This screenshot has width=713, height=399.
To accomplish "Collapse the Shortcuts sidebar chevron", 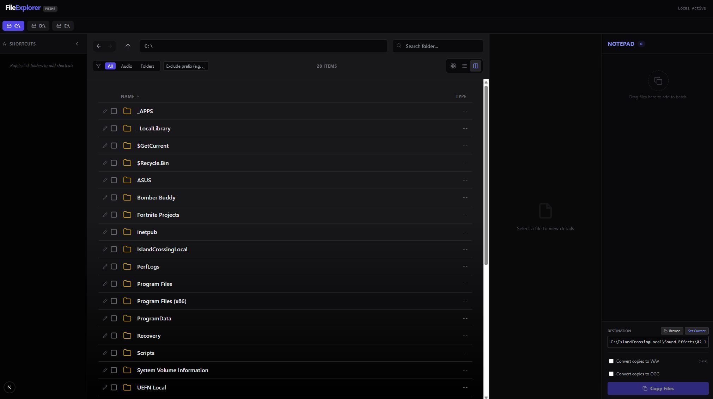I will (77, 44).
